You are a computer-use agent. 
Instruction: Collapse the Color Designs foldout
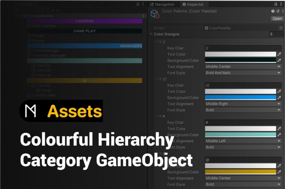coord(151,34)
